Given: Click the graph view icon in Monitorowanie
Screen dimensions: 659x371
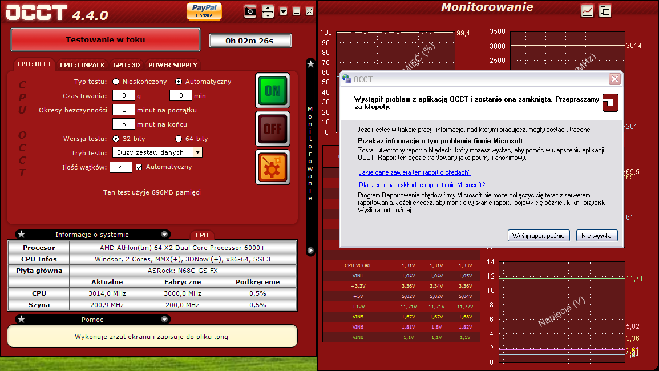Looking at the screenshot, I should (x=587, y=11).
